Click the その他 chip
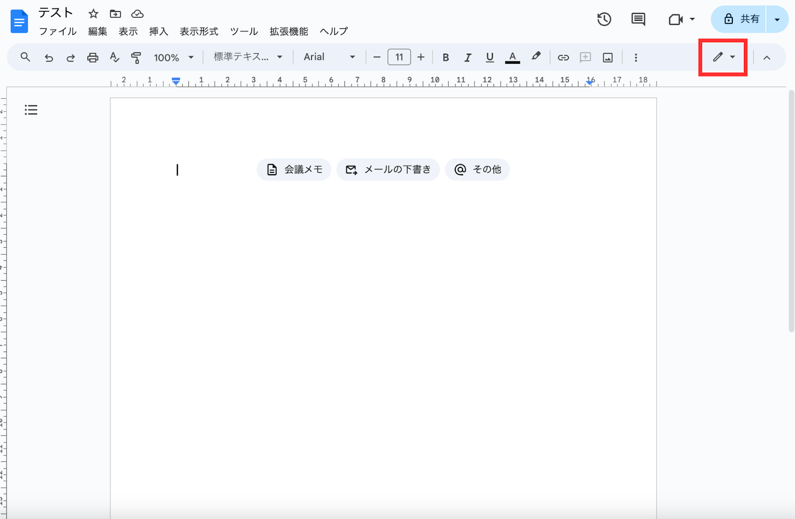This screenshot has width=795, height=519. (477, 169)
